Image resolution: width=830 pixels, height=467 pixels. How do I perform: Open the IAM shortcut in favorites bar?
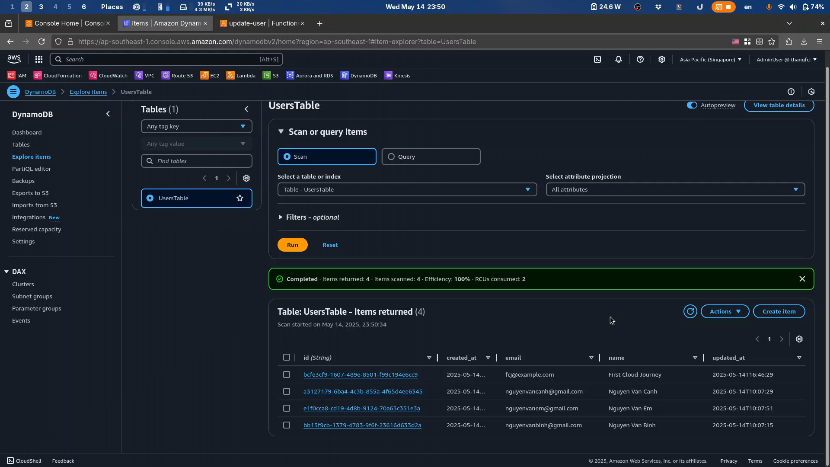(x=17, y=75)
